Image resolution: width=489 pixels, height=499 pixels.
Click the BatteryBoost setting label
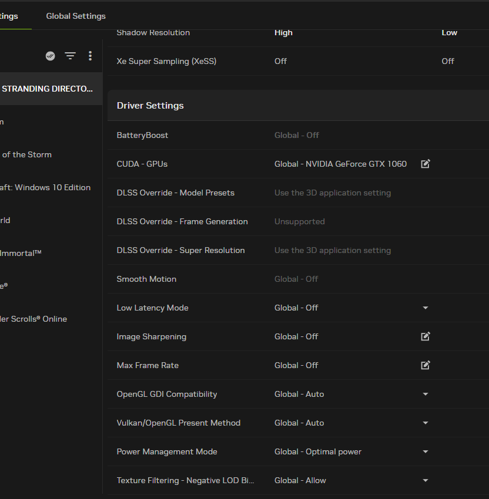tap(142, 135)
